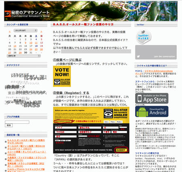Image resolution: width=182 pixels, height=172 pixels.
Task: Click the Download for Android badge
Action: (152, 111)
